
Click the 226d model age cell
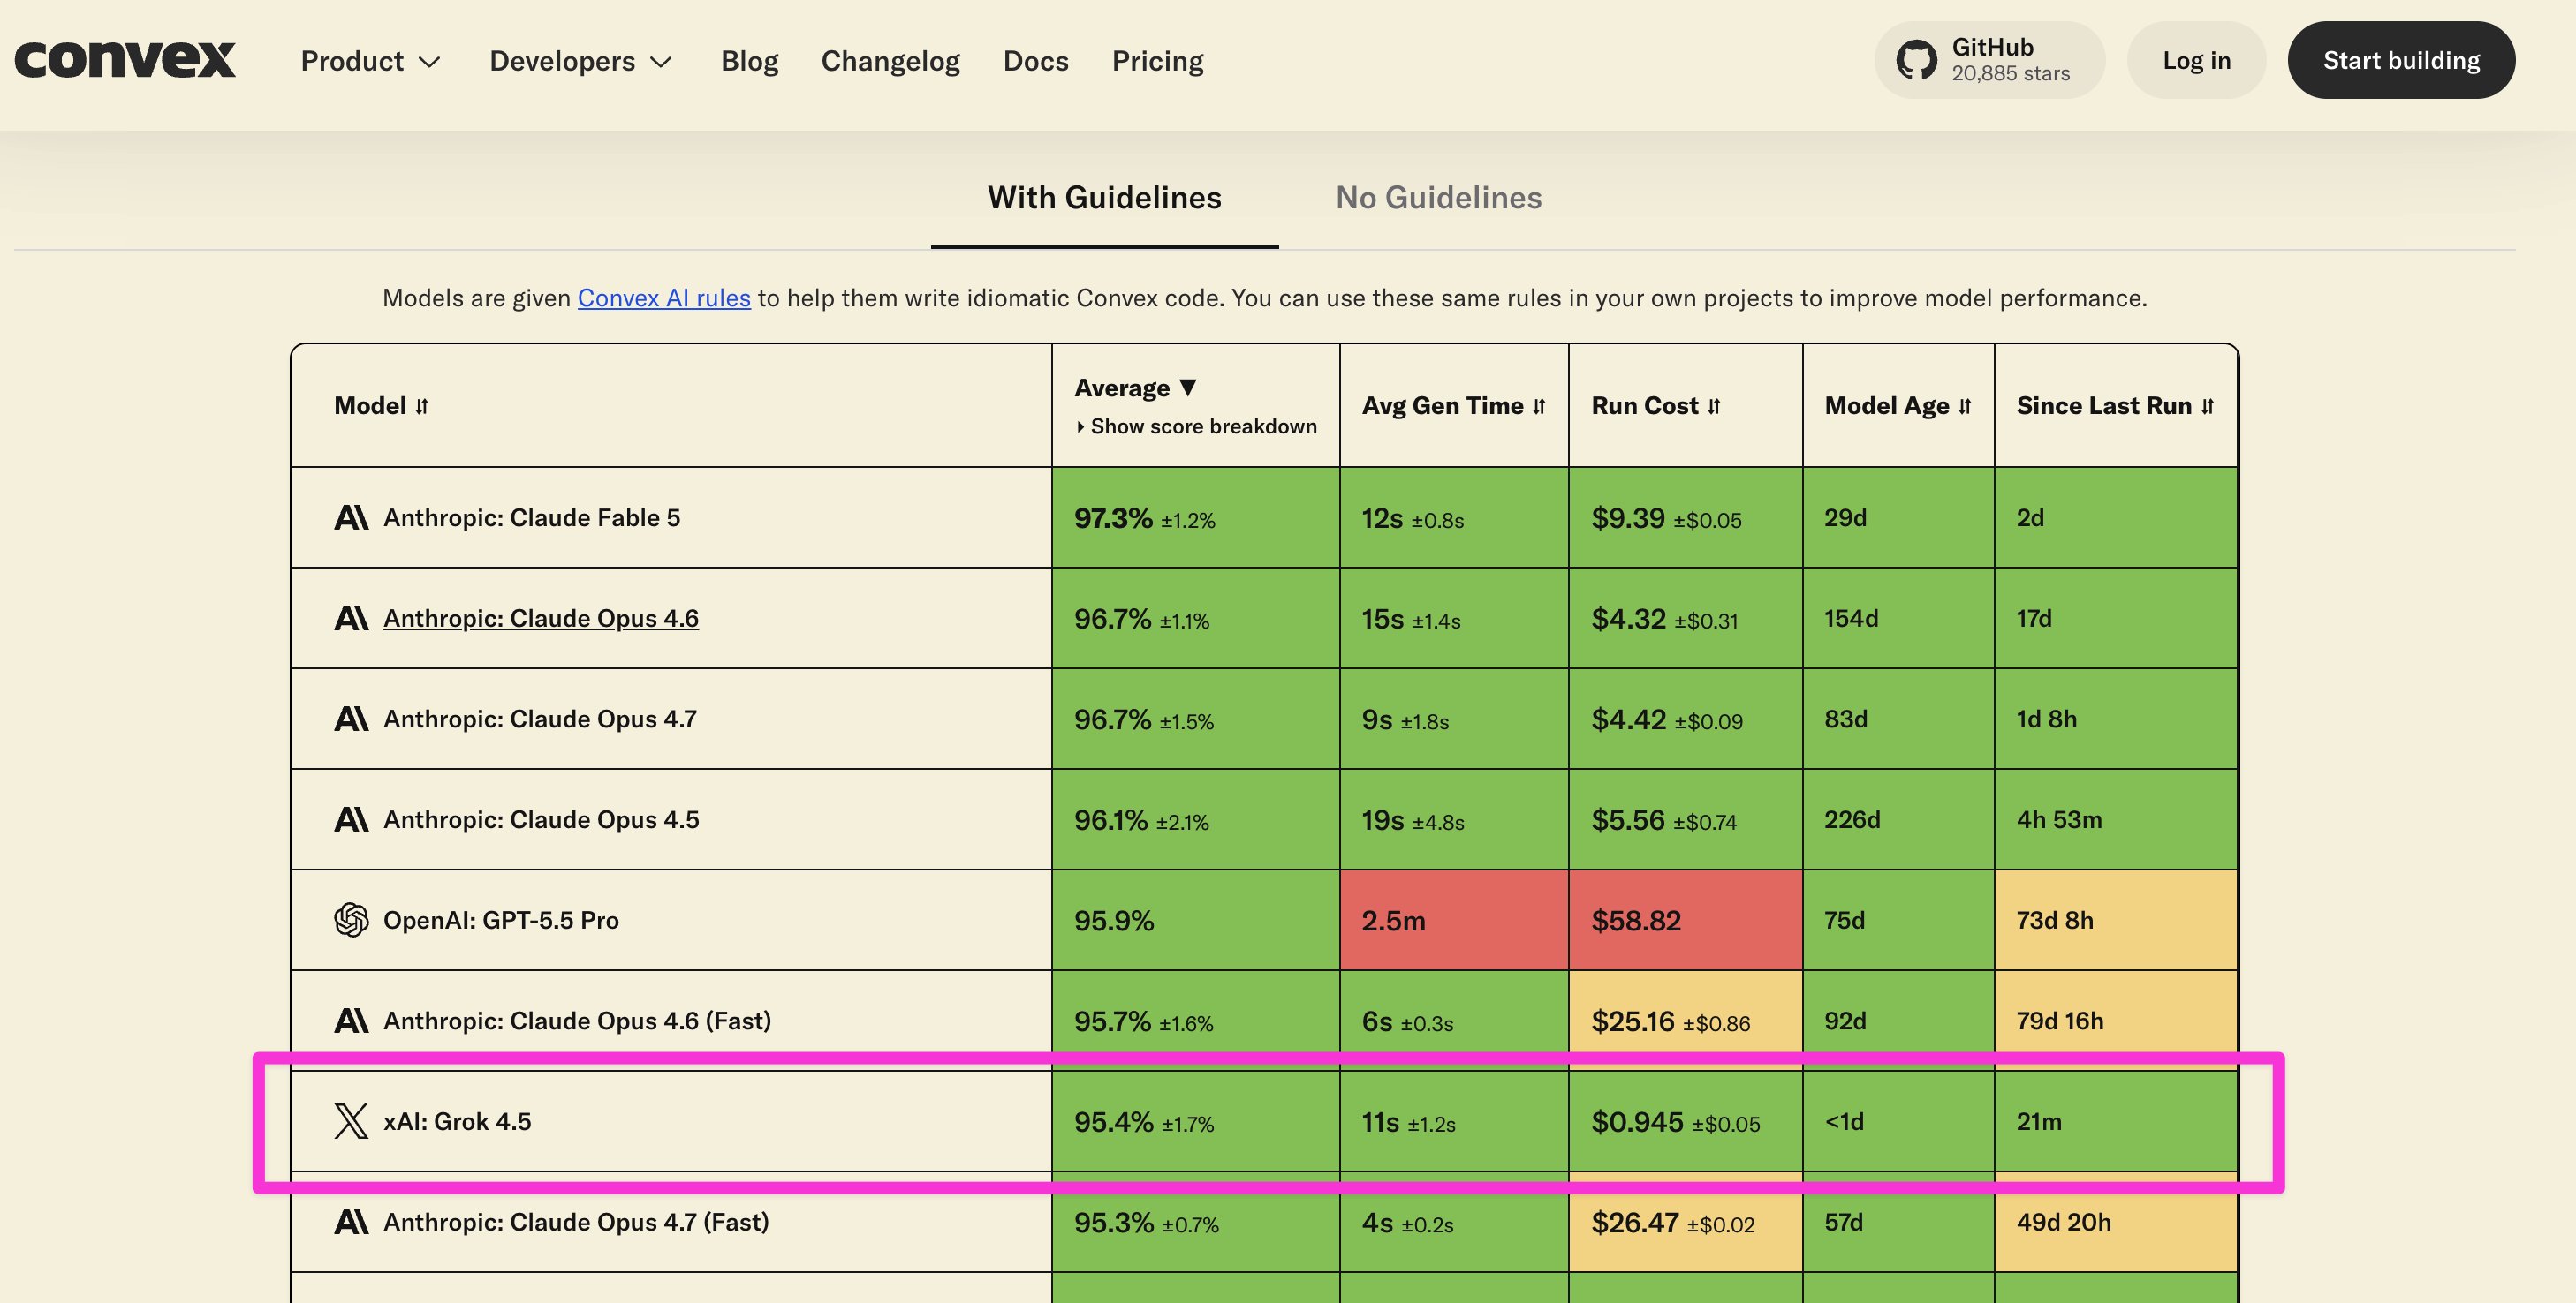coord(1898,819)
